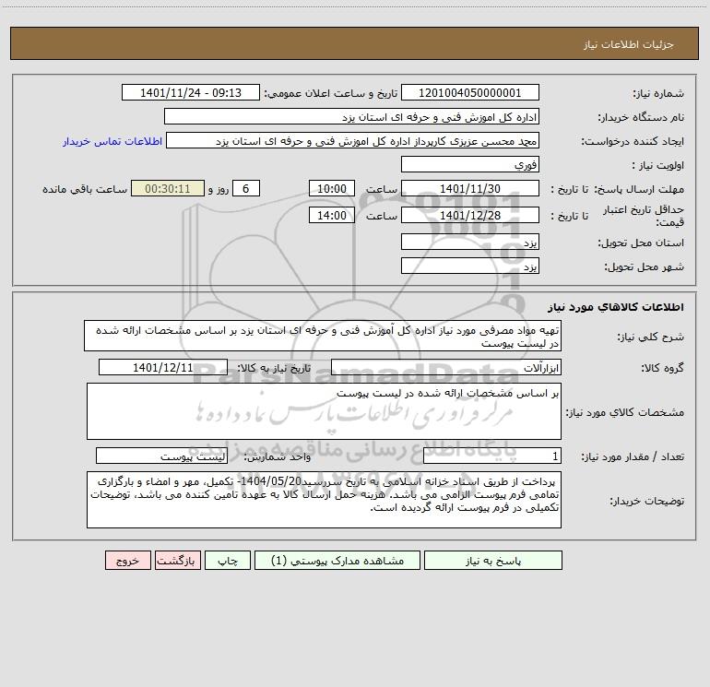Click price validity time 14:00
The width and height of the screenshot is (710, 687).
[x=331, y=215]
